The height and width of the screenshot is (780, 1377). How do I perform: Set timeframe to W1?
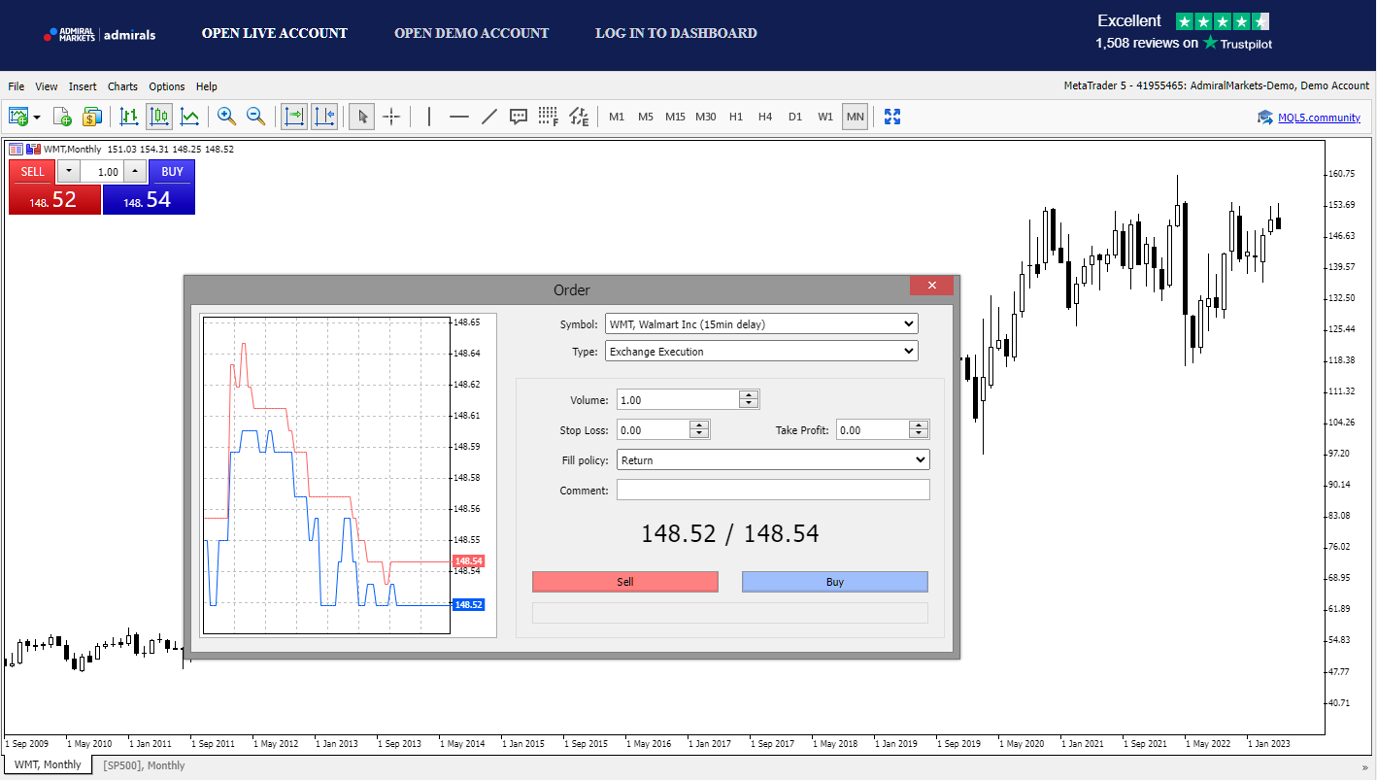[825, 117]
